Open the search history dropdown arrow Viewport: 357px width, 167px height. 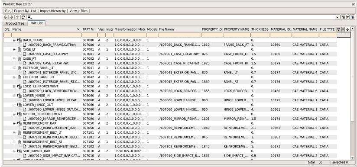click(338, 17)
